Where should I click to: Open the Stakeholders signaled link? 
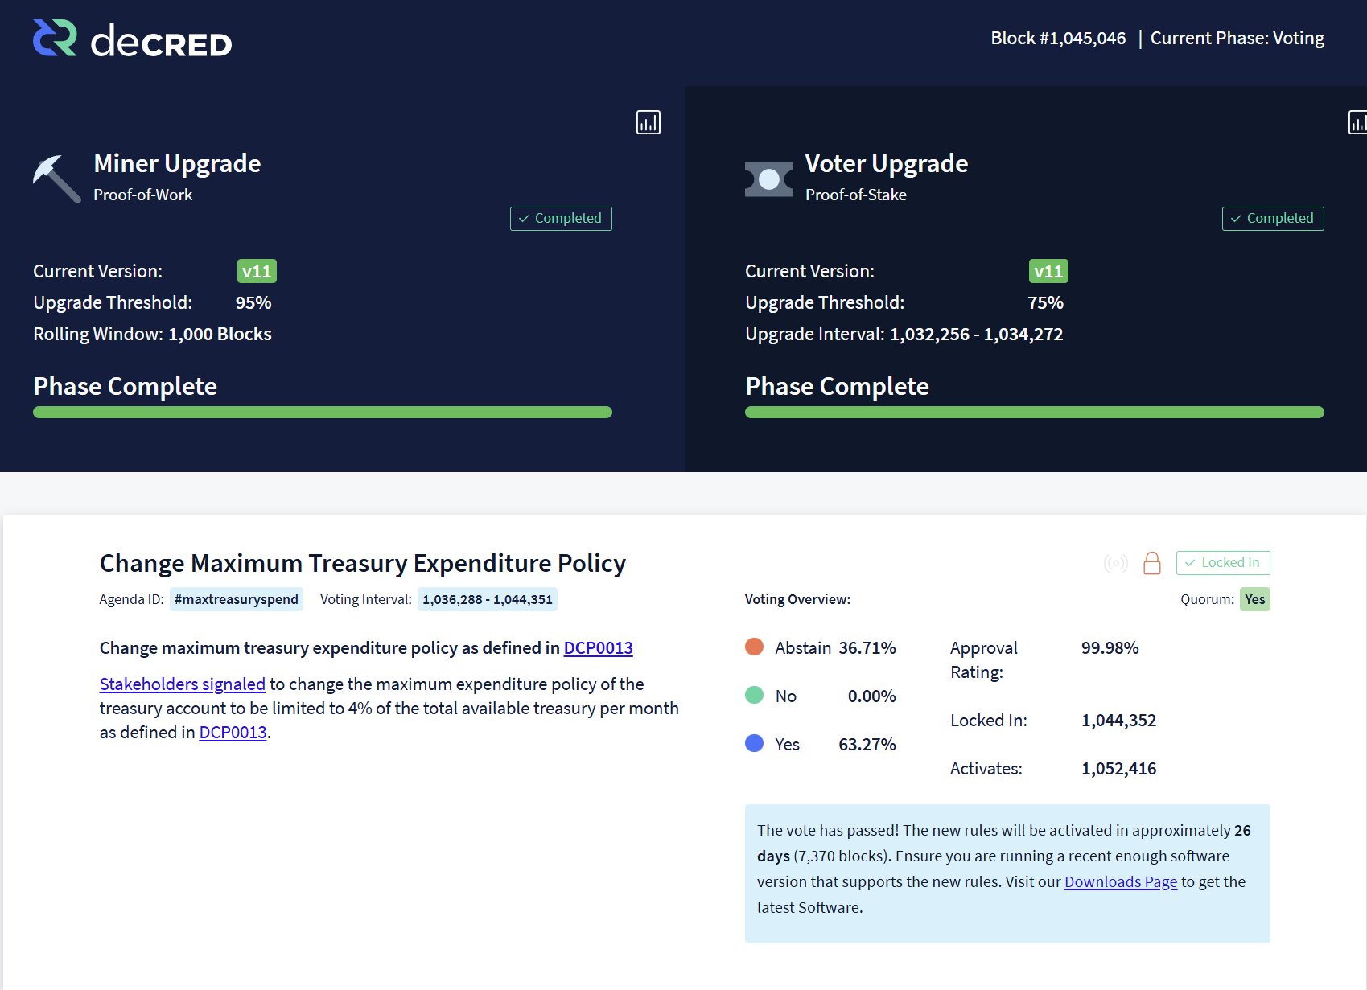pos(182,684)
